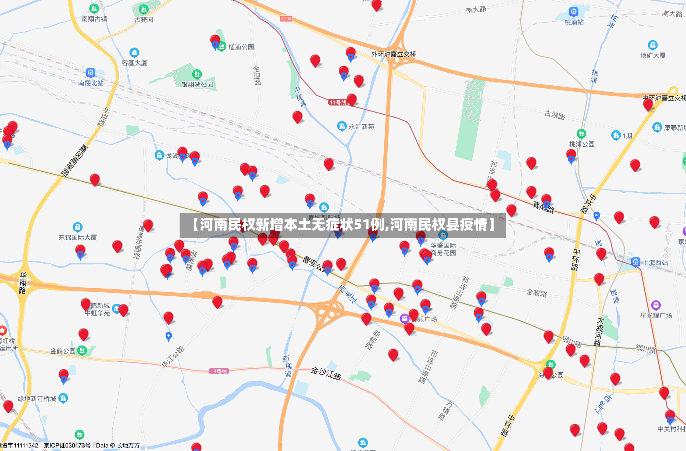Click the 海公园 green park icon

pyautogui.click(x=551, y=364)
